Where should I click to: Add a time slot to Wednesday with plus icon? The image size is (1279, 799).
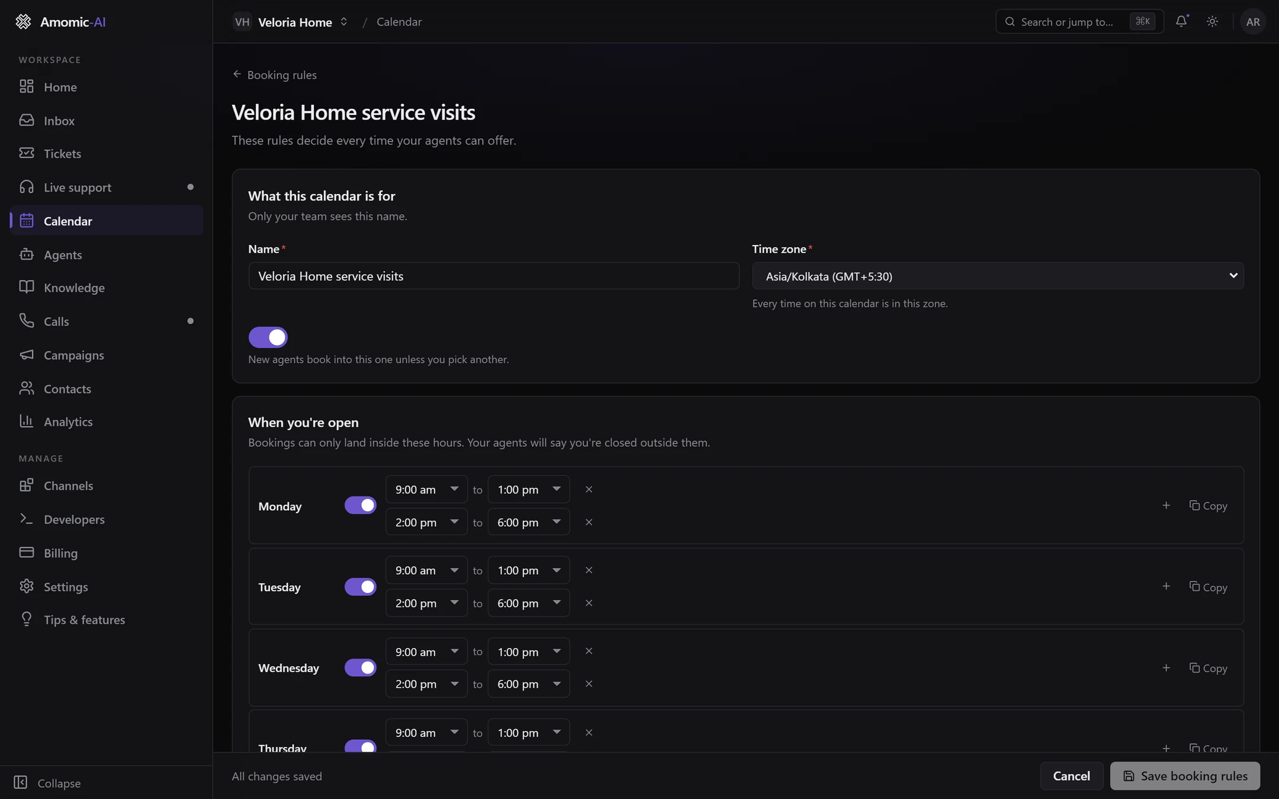coord(1166,668)
